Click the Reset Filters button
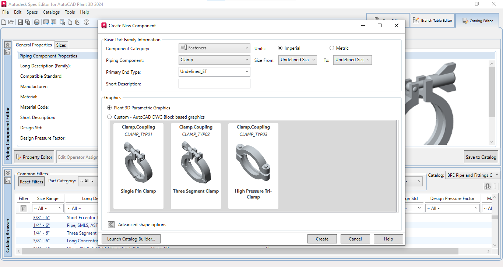 [x=32, y=182]
